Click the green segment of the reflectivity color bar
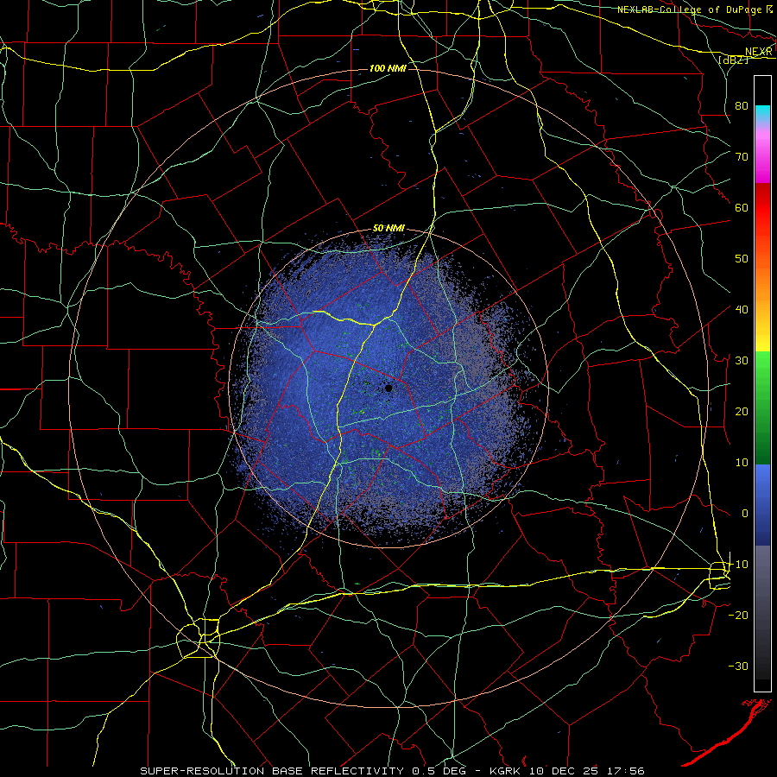 point(762,407)
